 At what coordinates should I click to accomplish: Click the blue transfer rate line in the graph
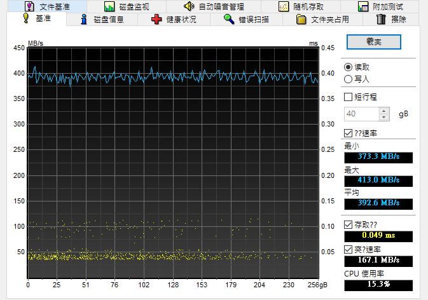coord(173,76)
